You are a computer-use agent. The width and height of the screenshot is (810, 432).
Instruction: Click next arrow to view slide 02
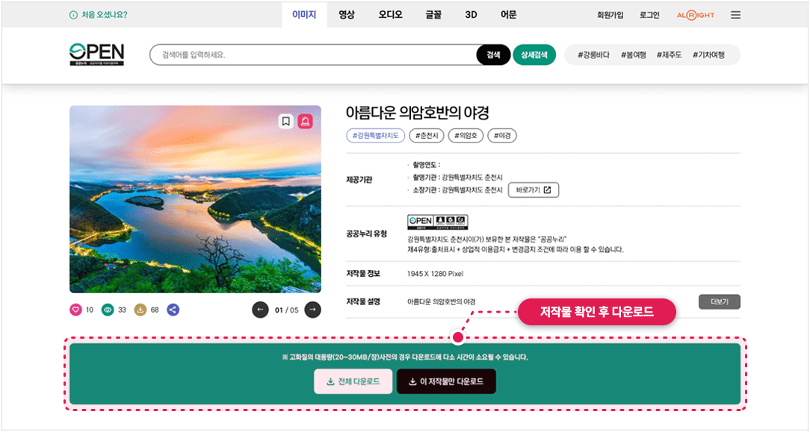[312, 309]
